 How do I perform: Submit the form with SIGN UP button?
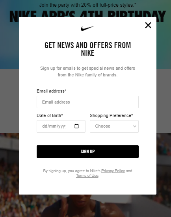coord(87,152)
